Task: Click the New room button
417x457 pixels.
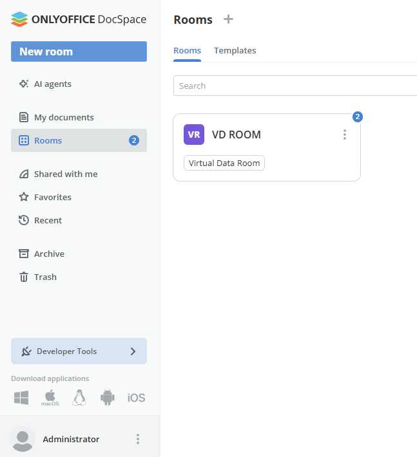Action: point(79,51)
